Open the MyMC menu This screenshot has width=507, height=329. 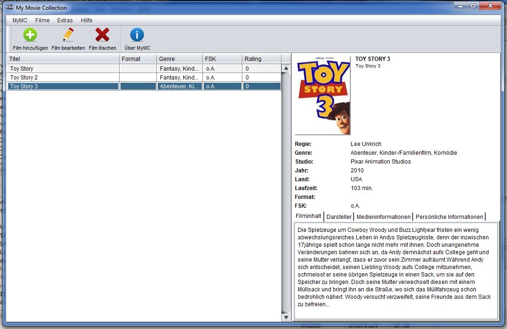tap(20, 20)
